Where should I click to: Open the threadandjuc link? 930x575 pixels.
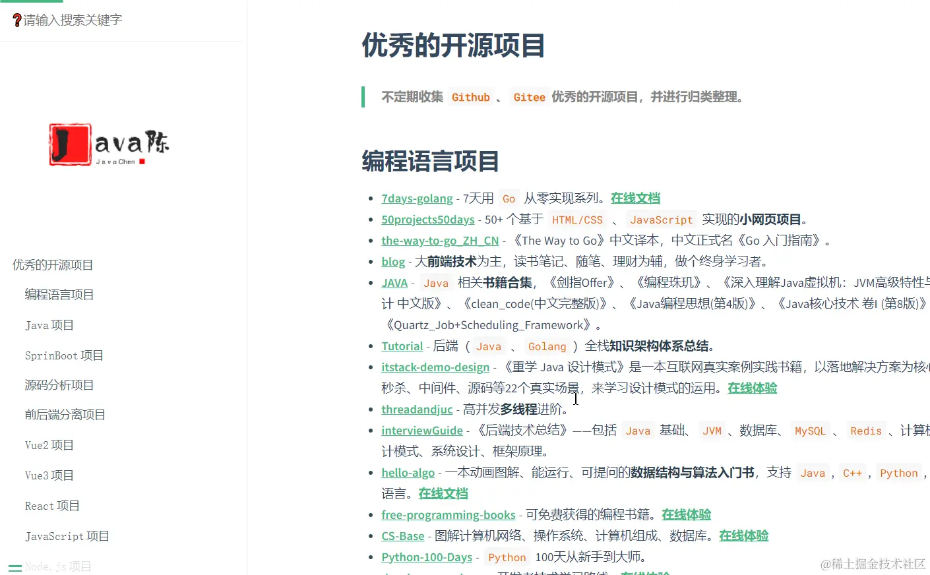coord(417,409)
